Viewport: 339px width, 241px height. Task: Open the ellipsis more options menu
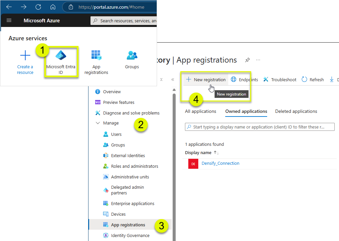pyautogui.click(x=258, y=60)
